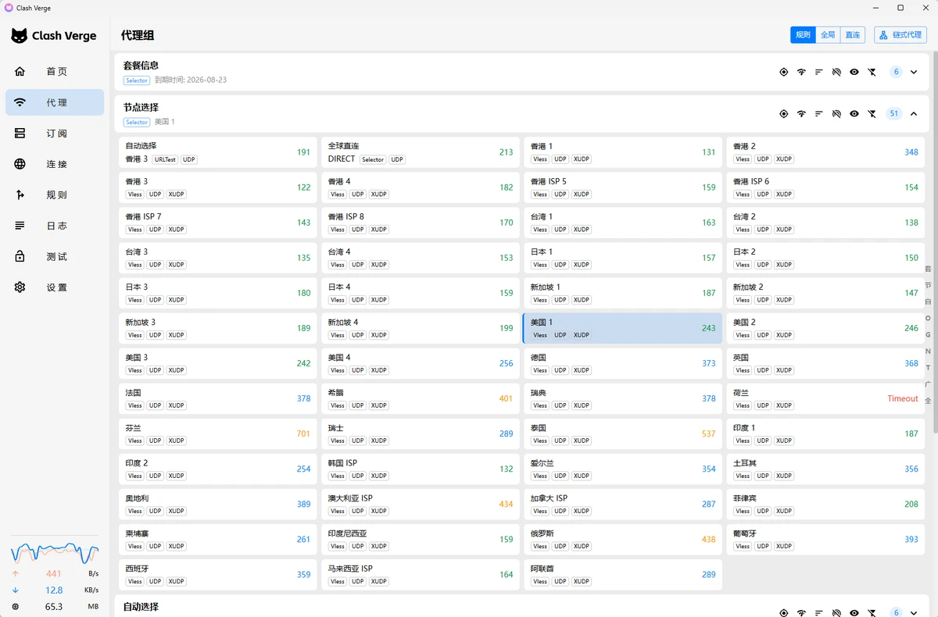This screenshot has width=938, height=617.
Task: Click the filter-off icon in 套餐信息 group
Action: point(872,72)
